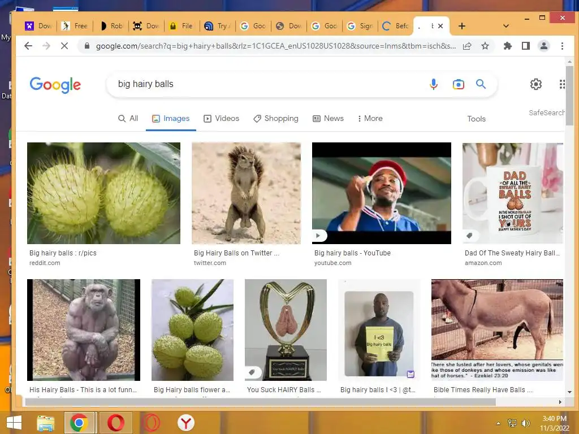Switch to the Shopping tab

(276, 119)
